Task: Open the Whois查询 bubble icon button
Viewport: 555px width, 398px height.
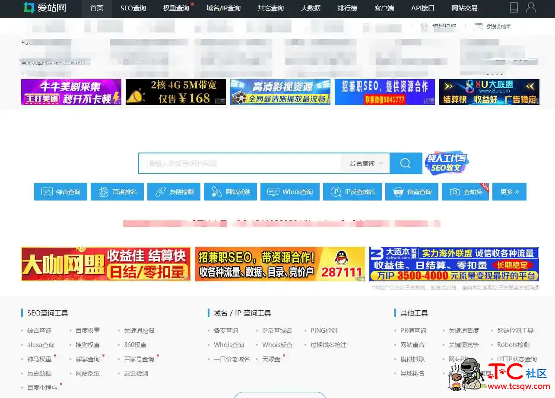Action: point(290,192)
